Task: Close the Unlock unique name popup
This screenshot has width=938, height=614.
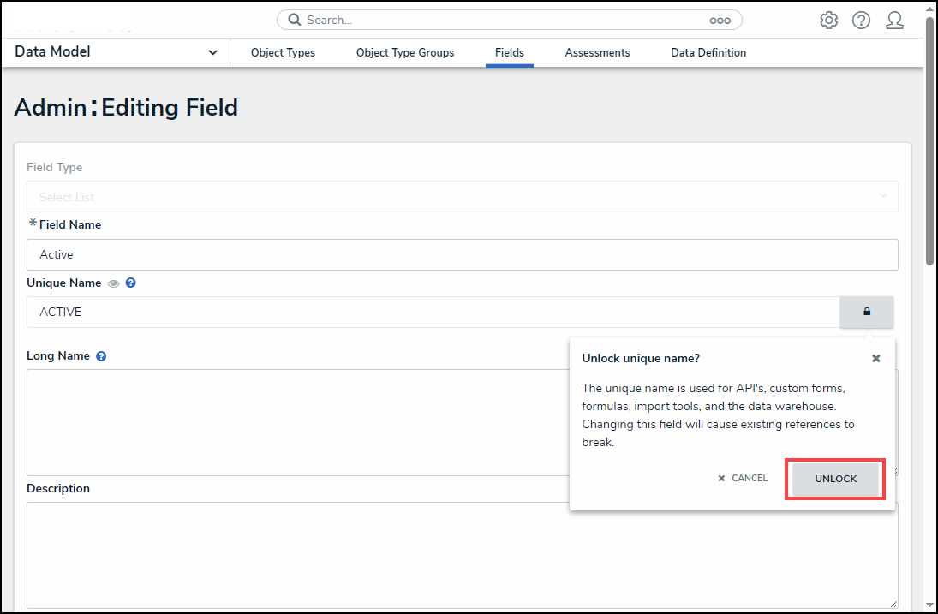Action: pyautogui.click(x=875, y=359)
